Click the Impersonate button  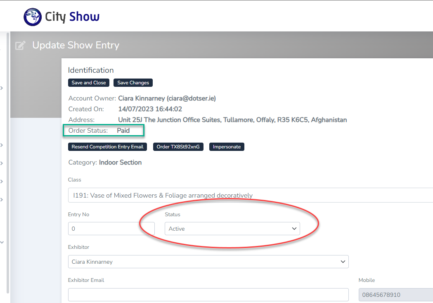(227, 147)
